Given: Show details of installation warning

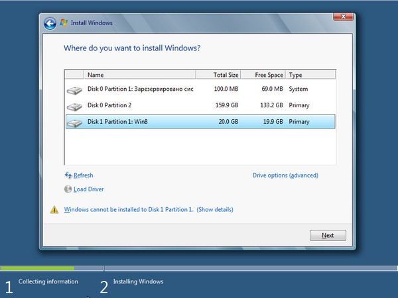Looking at the screenshot, I should [215, 210].
